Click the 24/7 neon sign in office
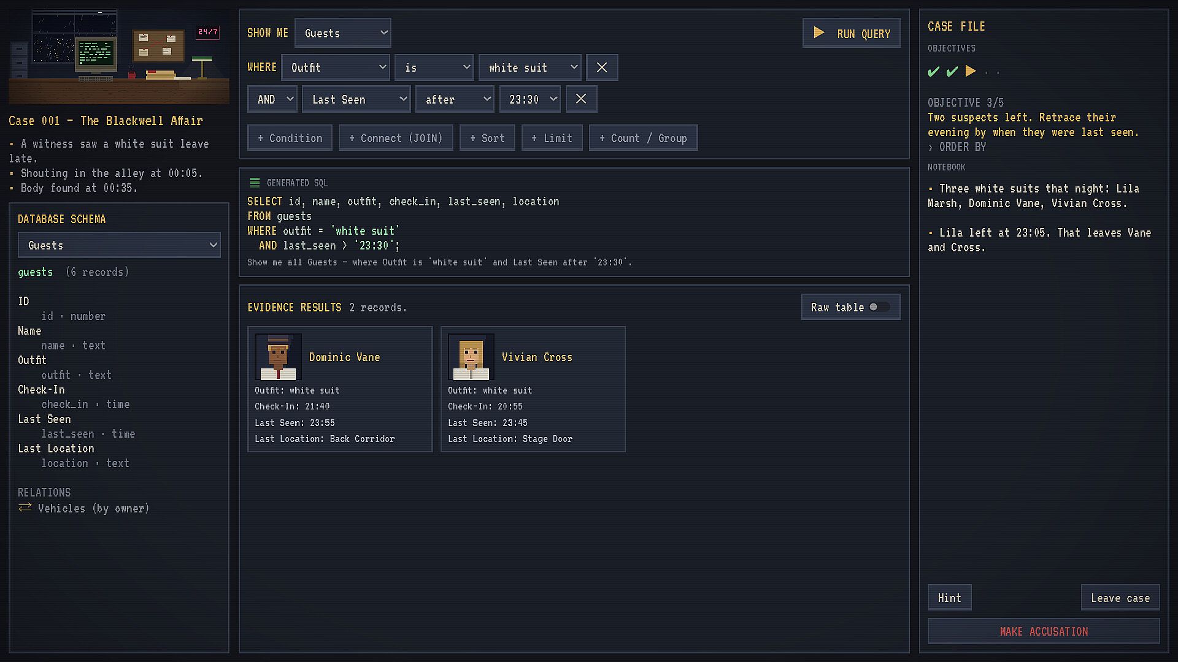The height and width of the screenshot is (662, 1178). pyautogui.click(x=207, y=32)
